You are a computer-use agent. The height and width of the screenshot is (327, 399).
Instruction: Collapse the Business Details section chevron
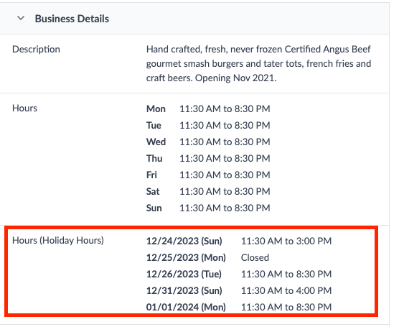[x=21, y=19]
